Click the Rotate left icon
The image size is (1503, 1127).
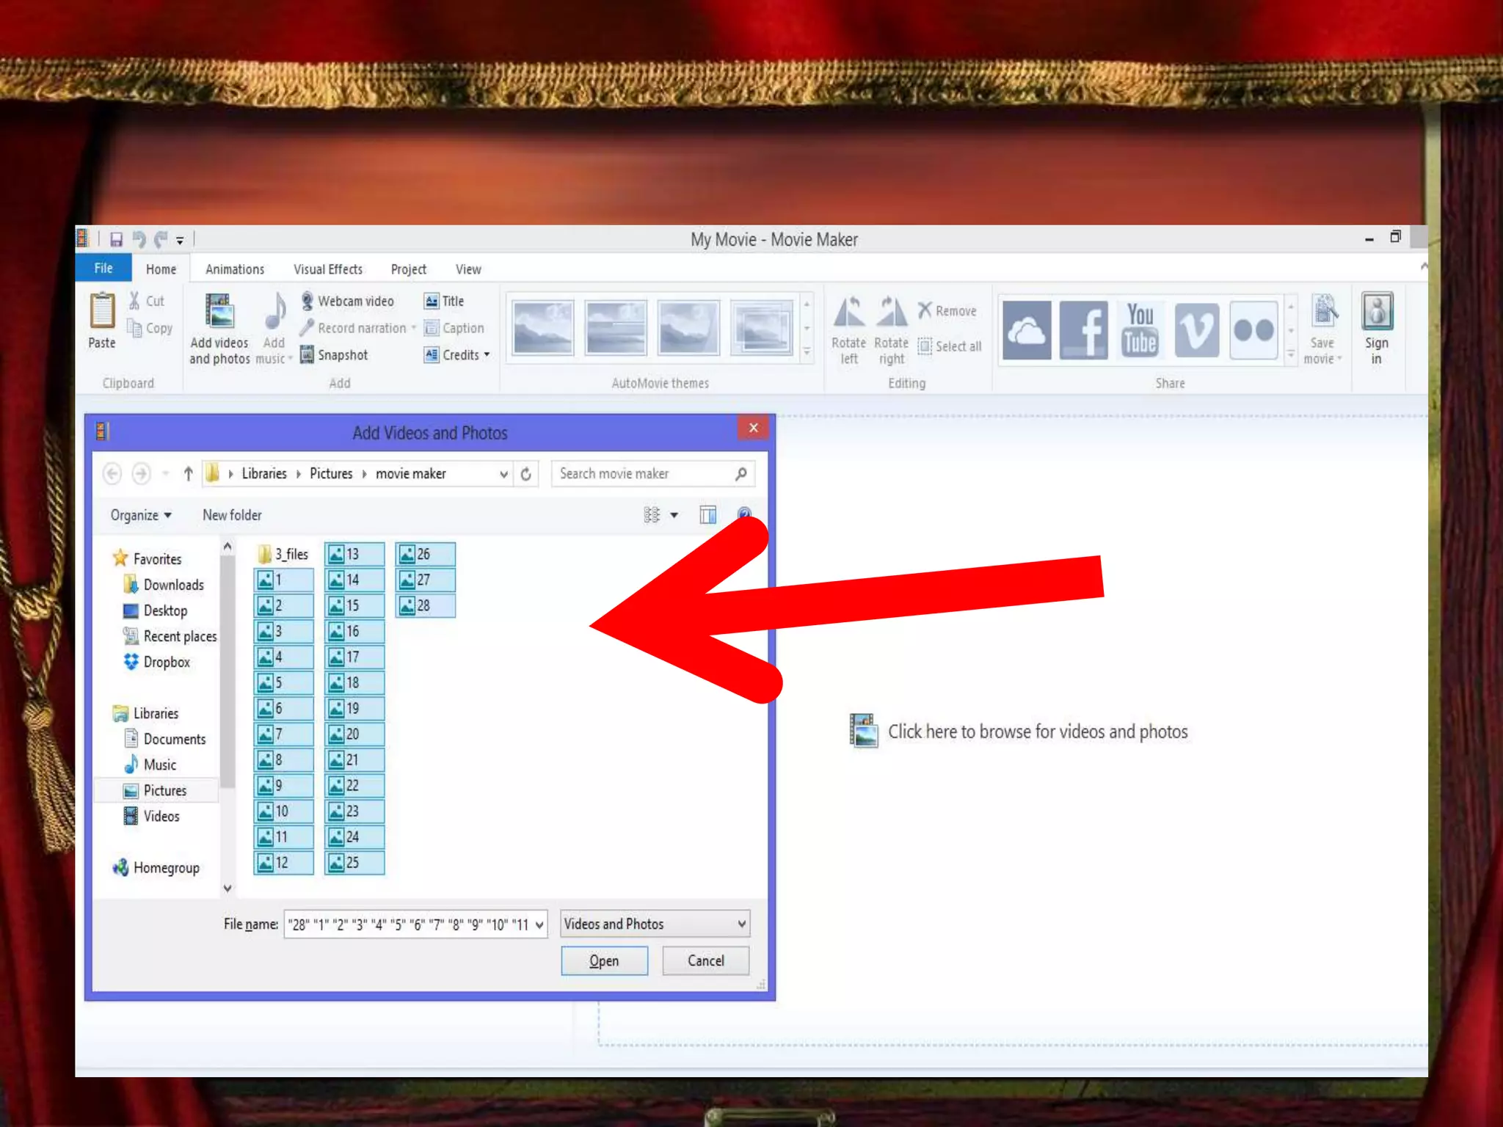pos(848,313)
